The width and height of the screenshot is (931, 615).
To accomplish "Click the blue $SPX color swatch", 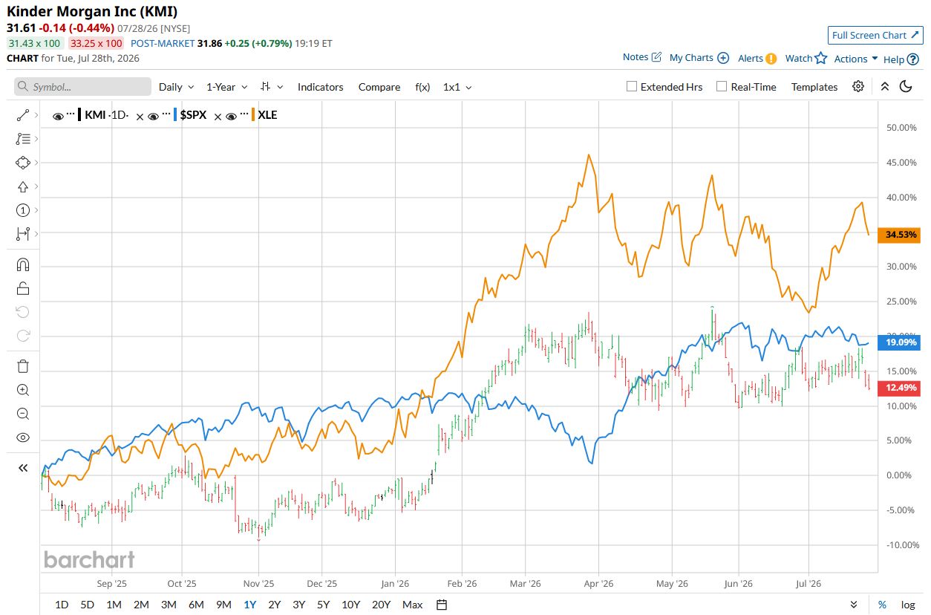I will click(175, 115).
